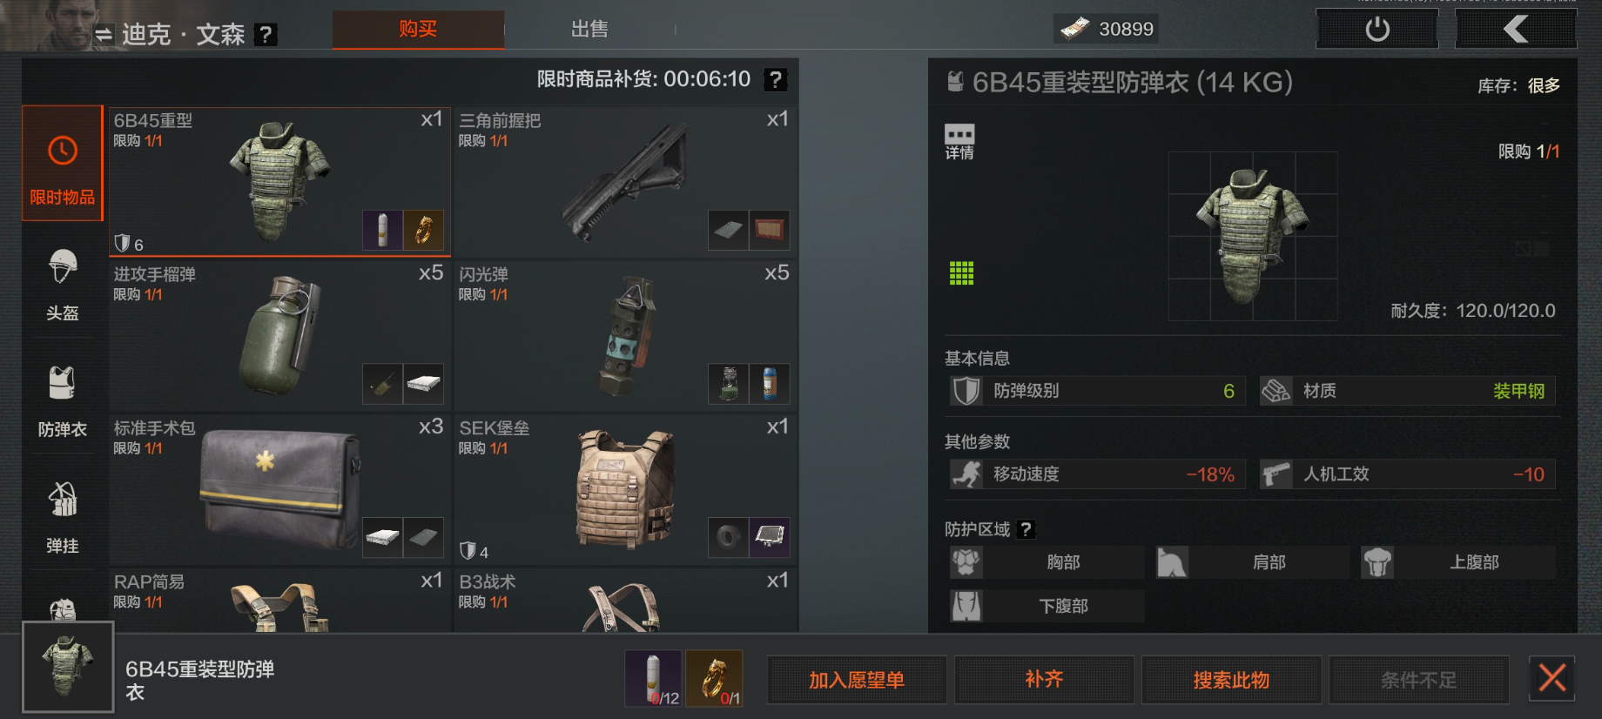
Task: Click the power icon button
Action: pos(1377,30)
